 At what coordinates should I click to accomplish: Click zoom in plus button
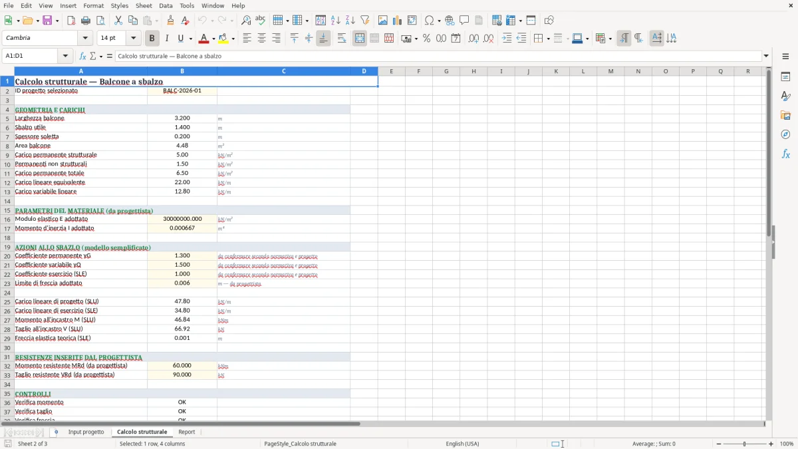[771, 444]
